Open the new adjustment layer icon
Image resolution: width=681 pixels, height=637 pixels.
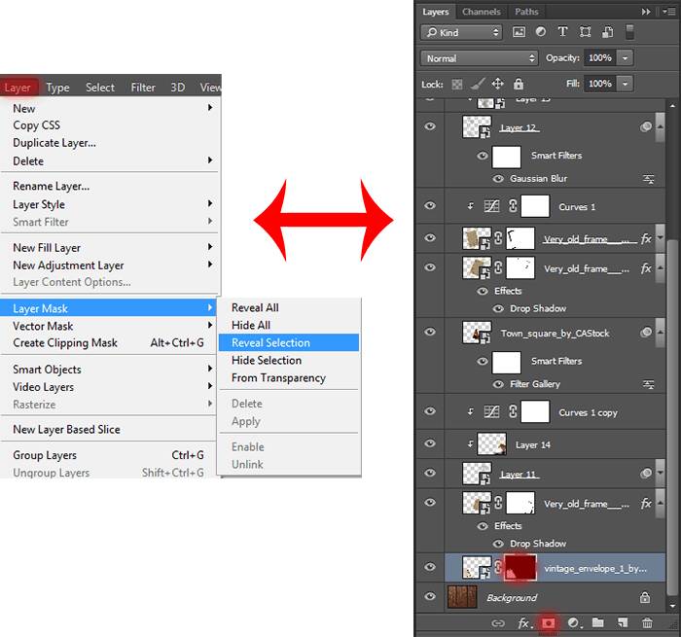pyautogui.click(x=574, y=623)
